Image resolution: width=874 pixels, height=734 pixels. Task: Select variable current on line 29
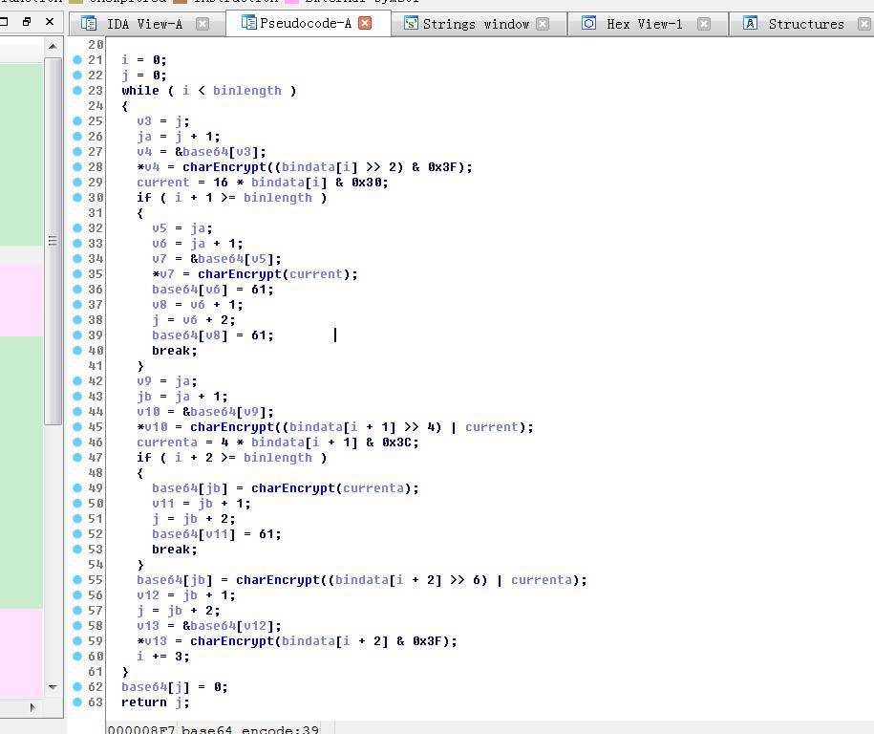click(162, 183)
